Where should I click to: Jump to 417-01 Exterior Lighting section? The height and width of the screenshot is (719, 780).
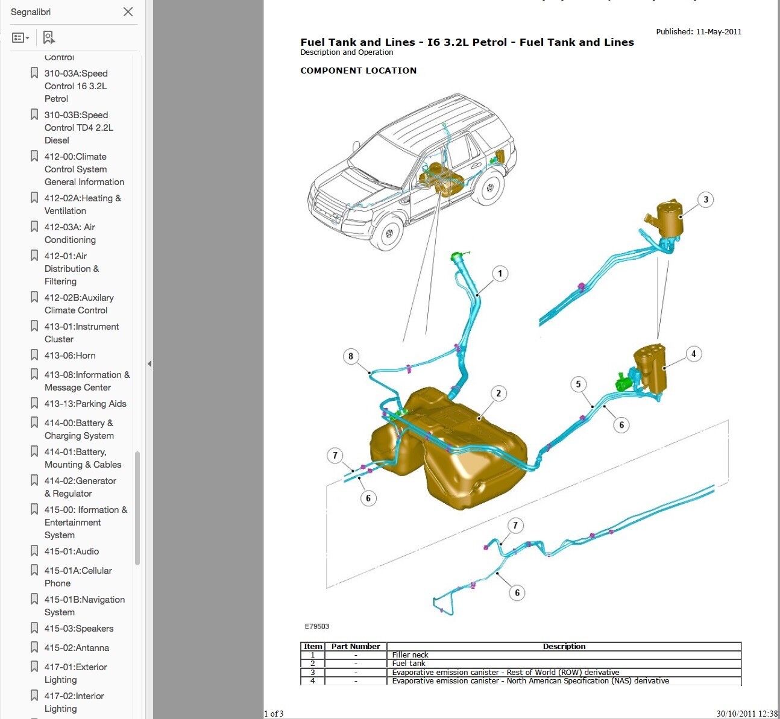[x=75, y=673]
